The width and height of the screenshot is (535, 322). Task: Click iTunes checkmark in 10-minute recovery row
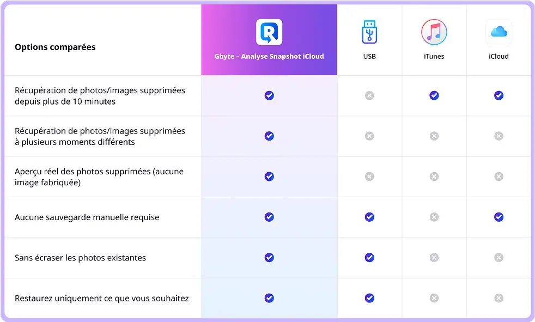[x=434, y=95]
